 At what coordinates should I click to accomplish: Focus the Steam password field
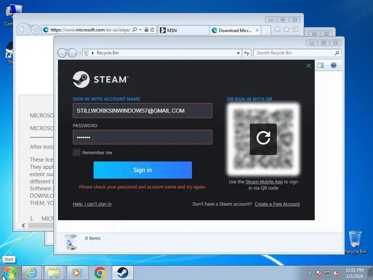(142, 137)
